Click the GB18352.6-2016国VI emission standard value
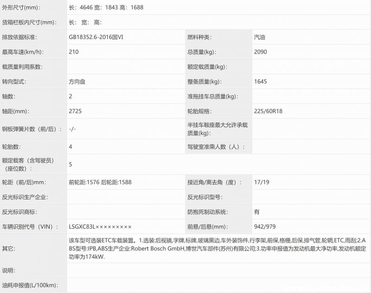 [96, 37]
